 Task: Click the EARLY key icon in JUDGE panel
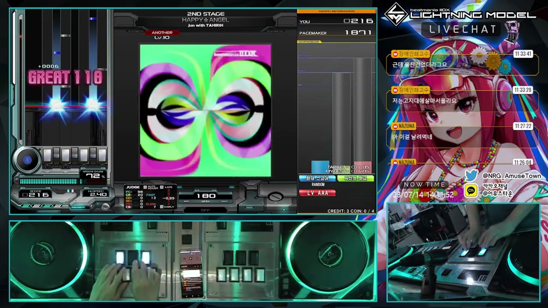[161, 207]
